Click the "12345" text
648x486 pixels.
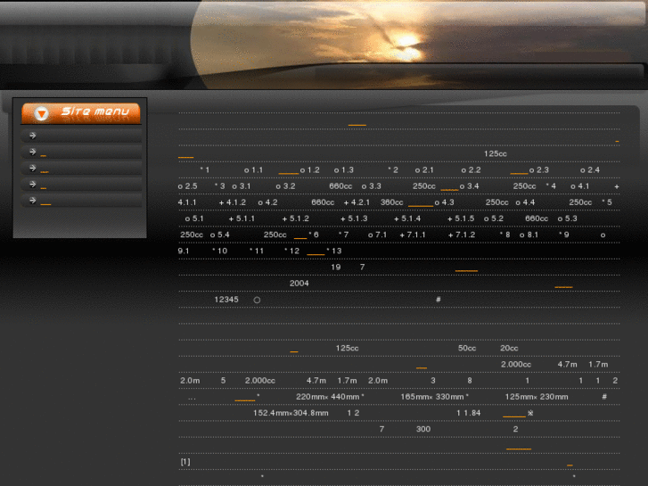(x=226, y=300)
